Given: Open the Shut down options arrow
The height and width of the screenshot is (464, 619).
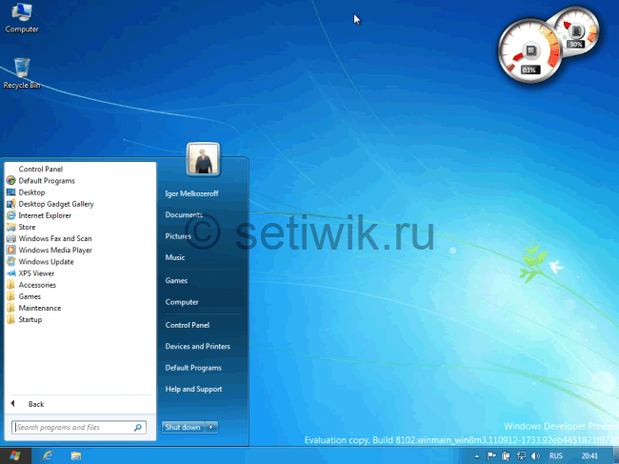Looking at the screenshot, I should tap(211, 427).
